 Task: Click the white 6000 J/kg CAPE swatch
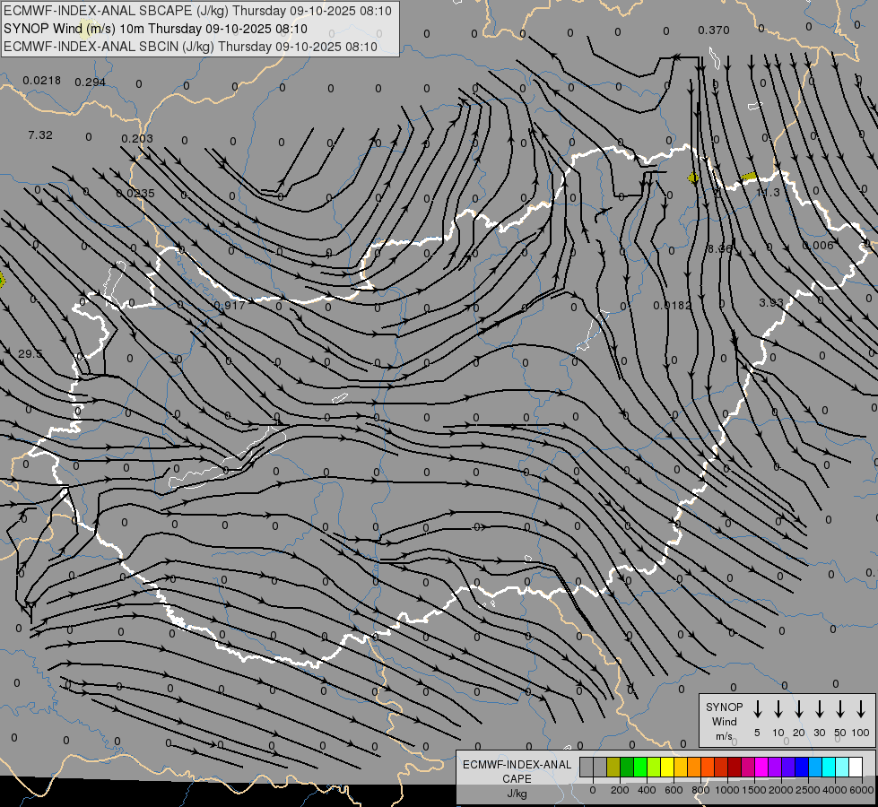coord(856,767)
